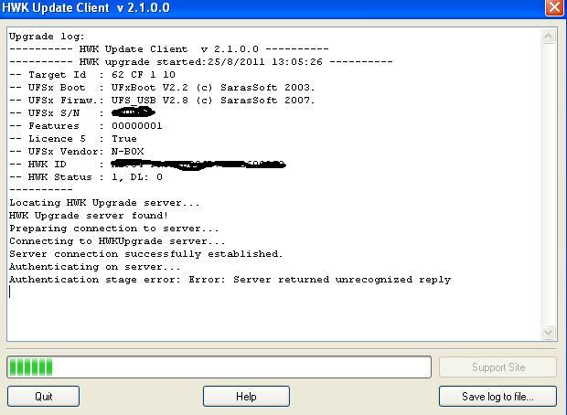Open the Help button
This screenshot has height=415, width=567.
(246, 396)
